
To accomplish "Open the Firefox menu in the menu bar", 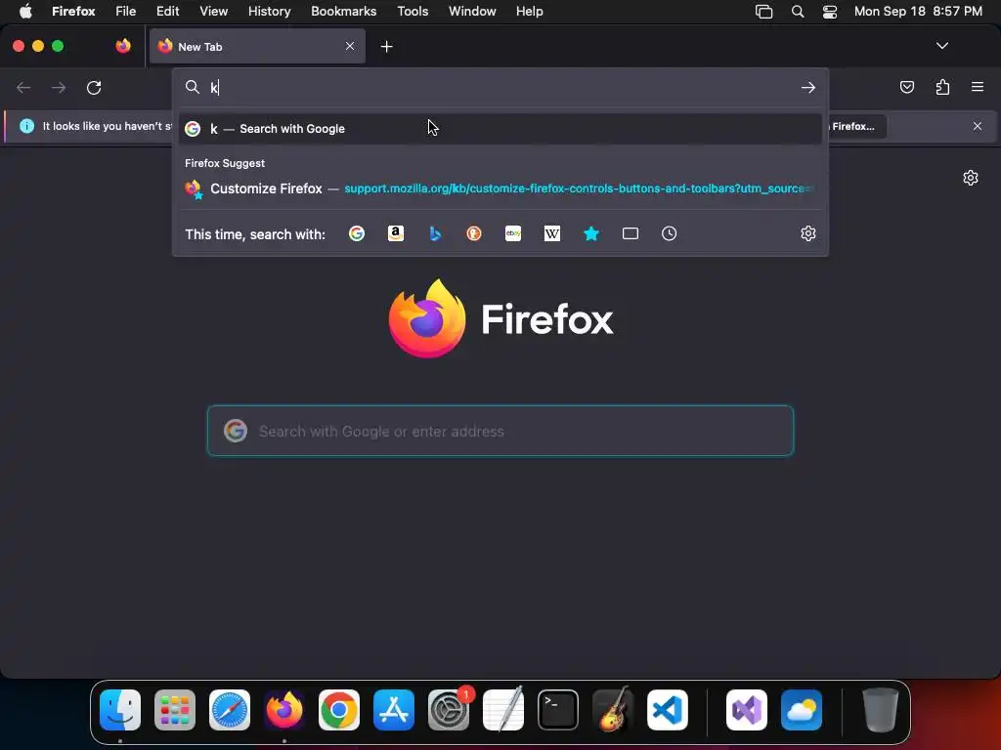I will click(73, 12).
